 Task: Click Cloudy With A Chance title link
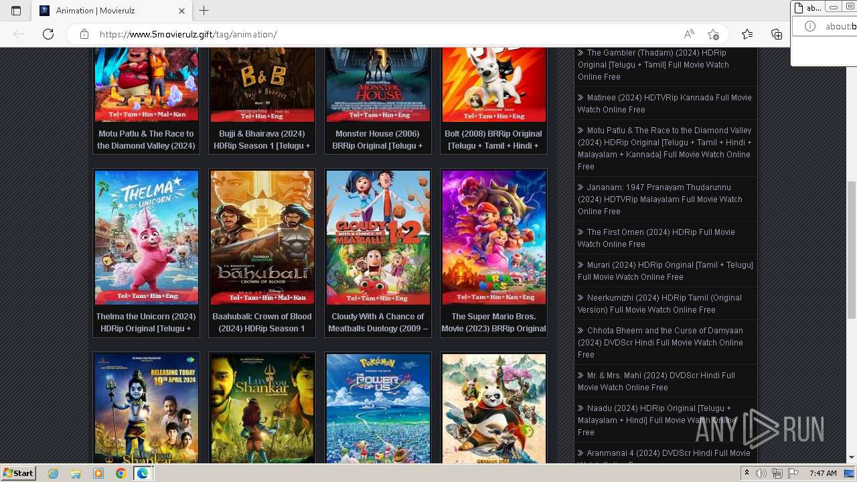point(378,322)
